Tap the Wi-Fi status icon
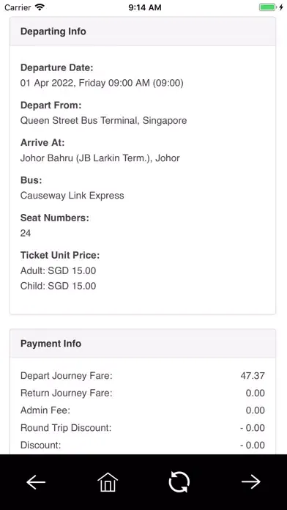 point(40,7)
